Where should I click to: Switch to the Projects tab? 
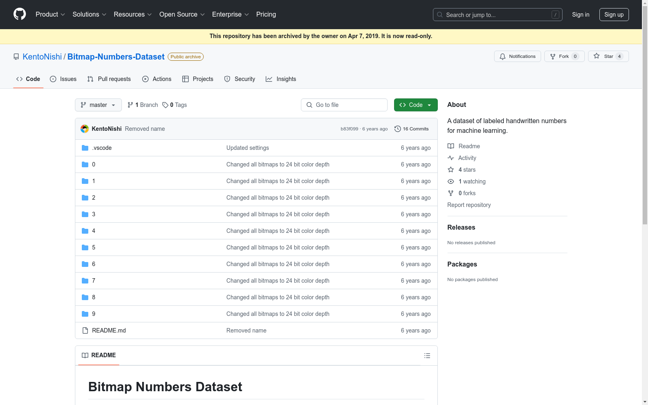pyautogui.click(x=198, y=79)
